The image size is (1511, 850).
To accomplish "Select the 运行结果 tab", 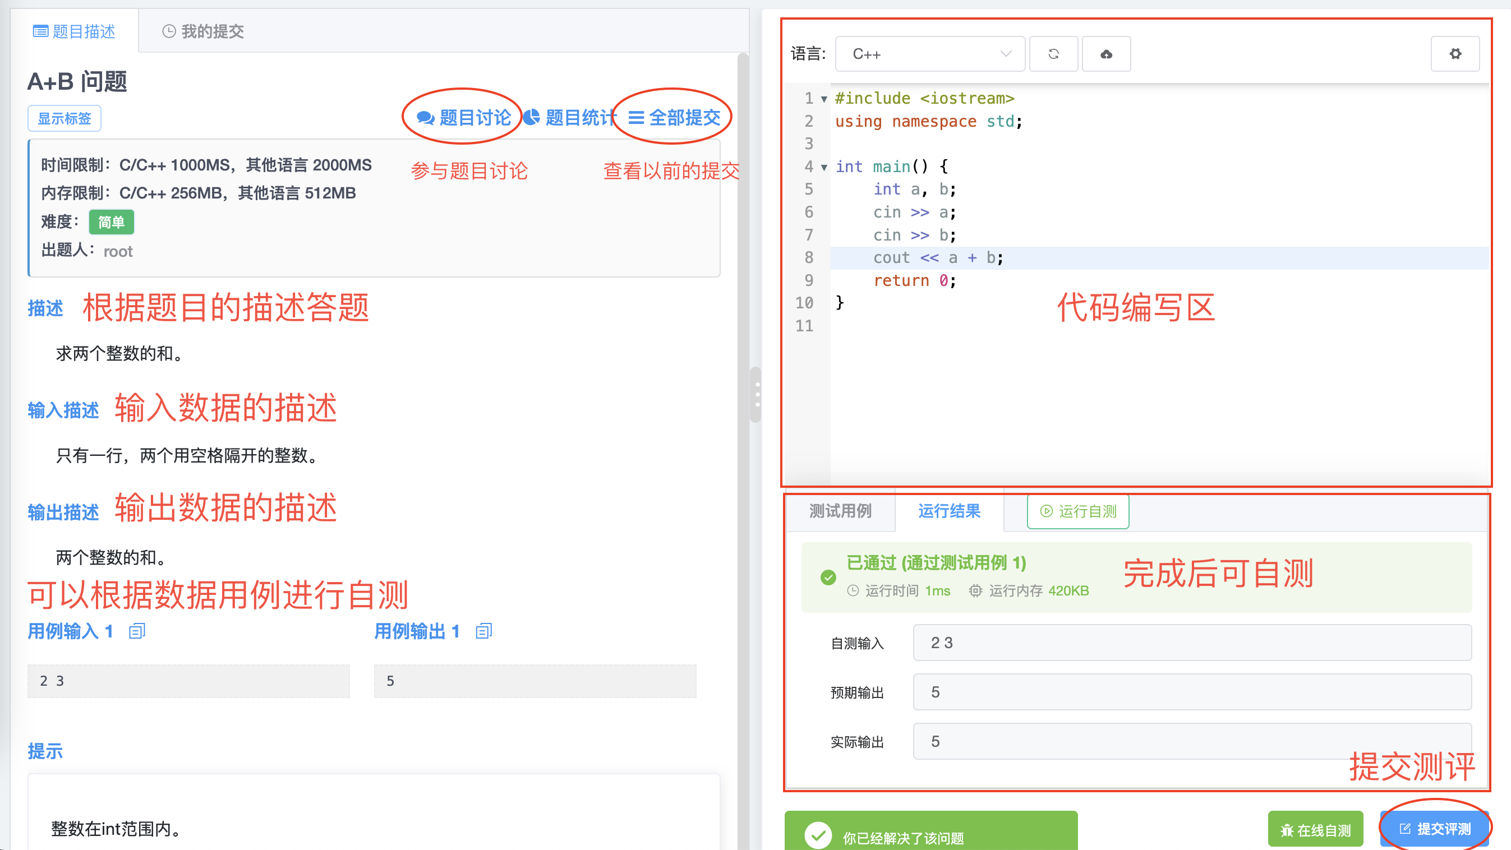I will [948, 511].
